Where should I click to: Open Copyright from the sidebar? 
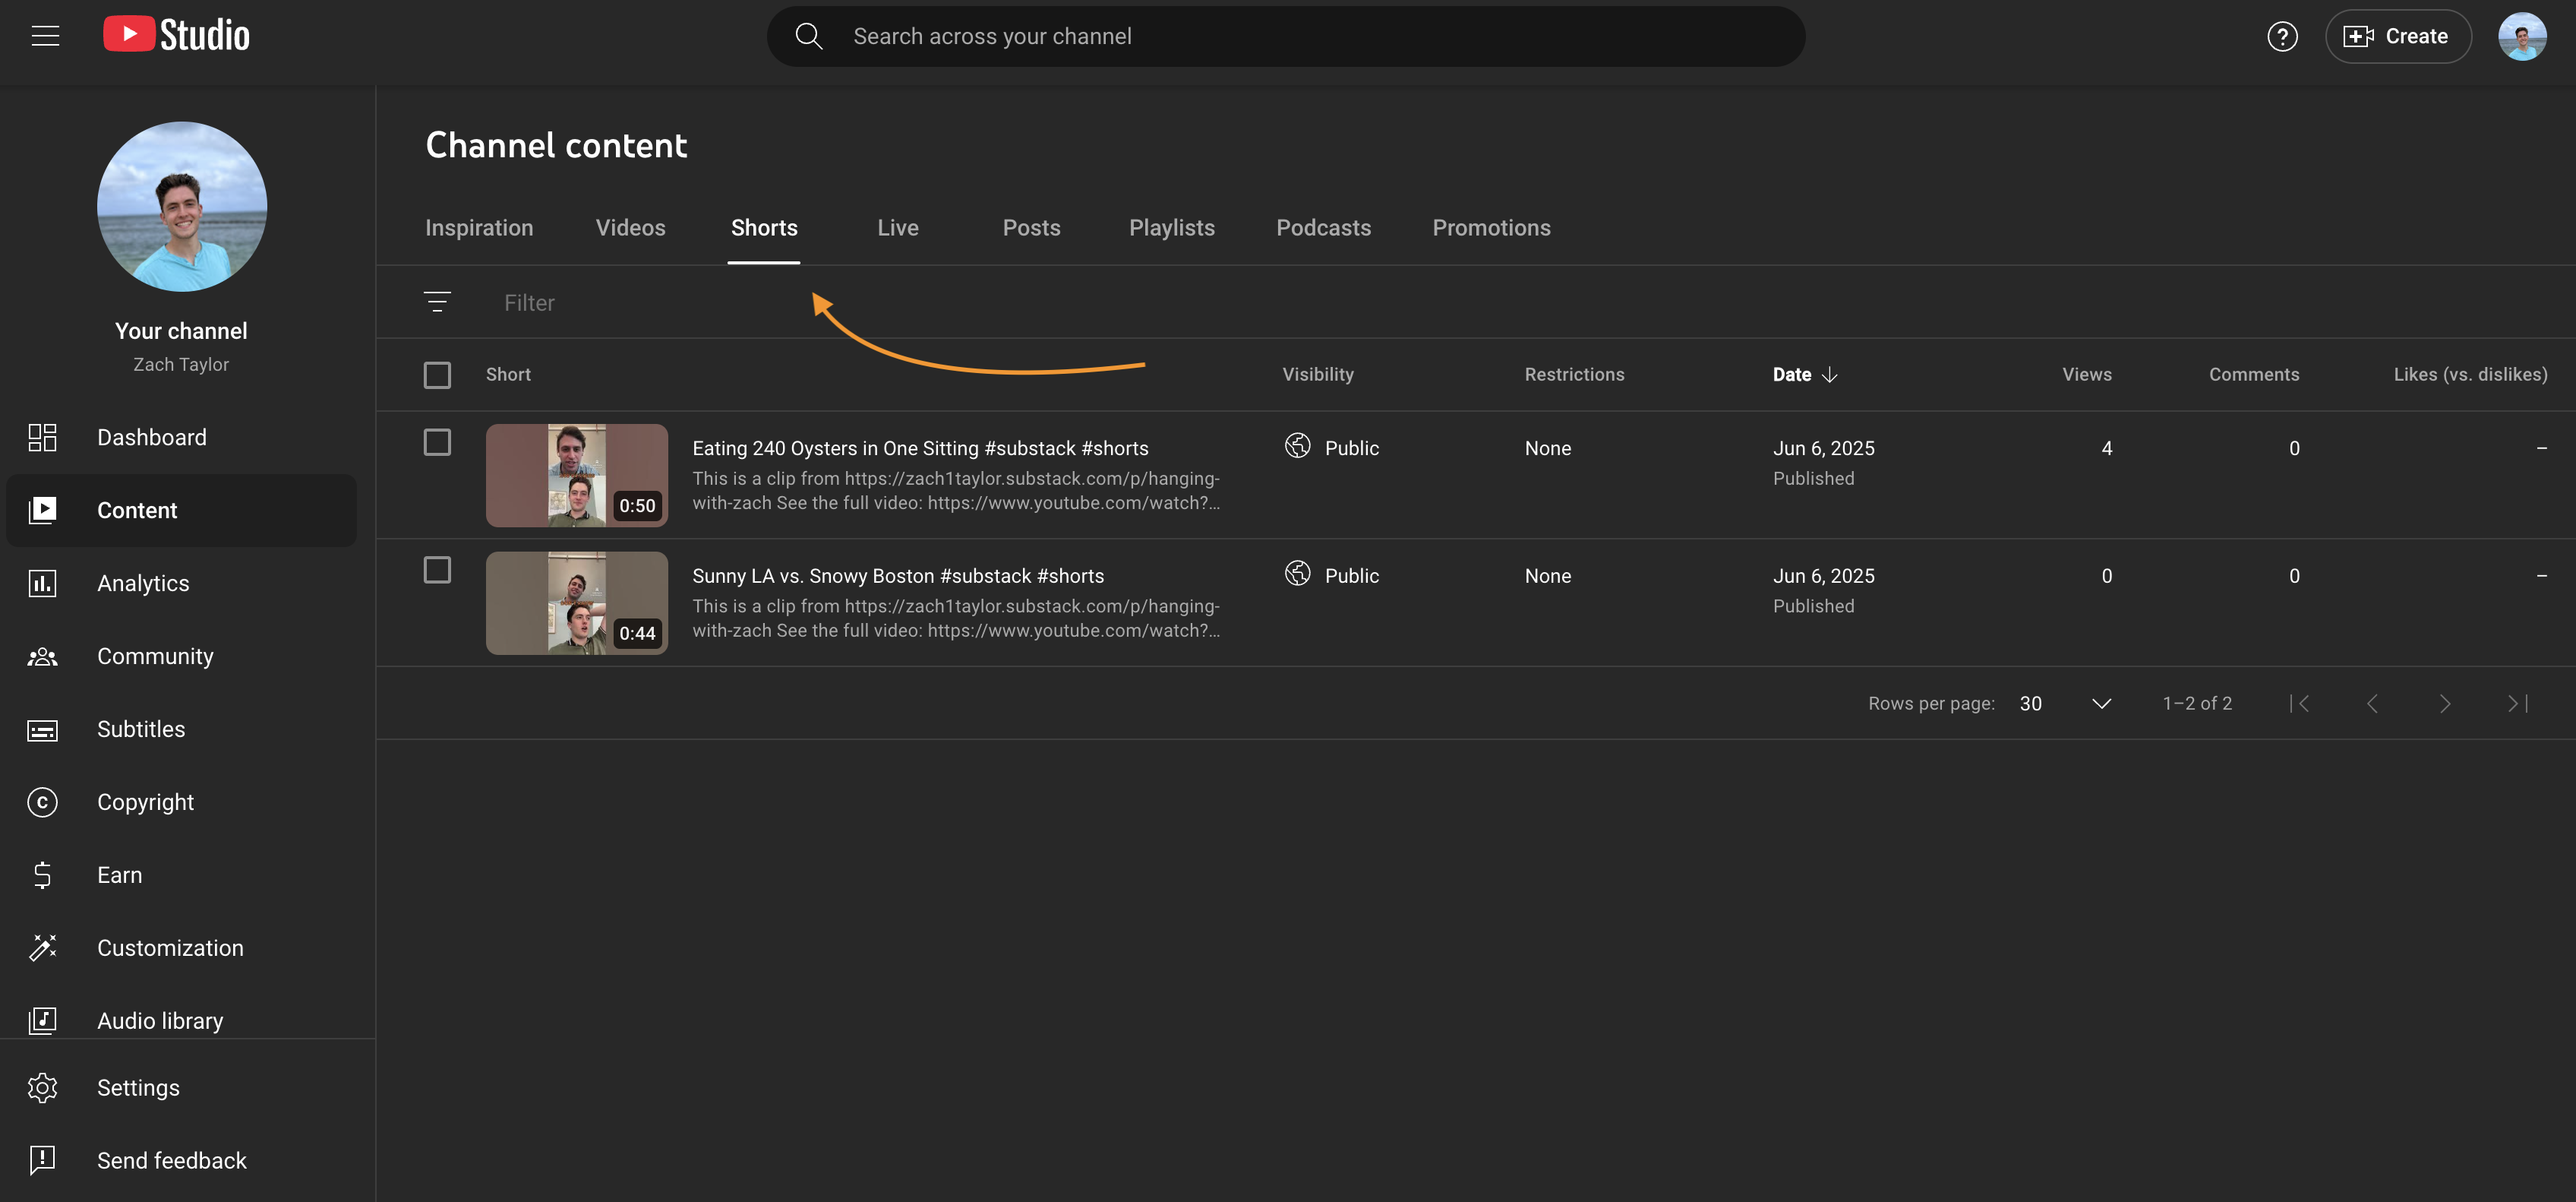(182, 802)
